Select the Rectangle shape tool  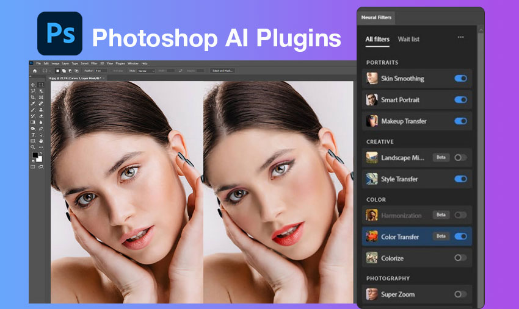pyautogui.click(x=33, y=141)
